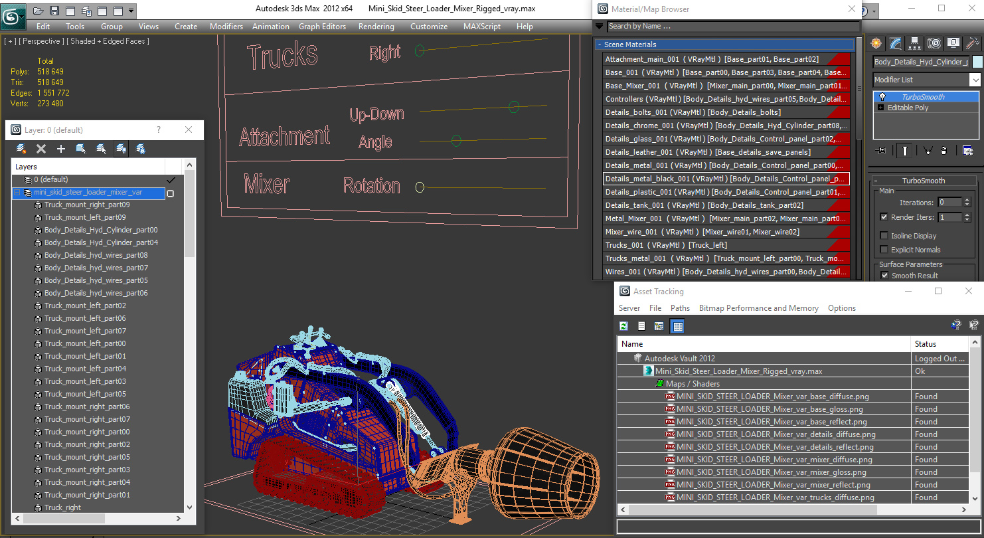Image resolution: width=984 pixels, height=538 pixels.
Task: Click the [ + ] viewport menu label
Action: click(10, 41)
